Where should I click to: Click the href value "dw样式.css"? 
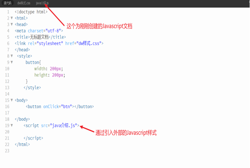pyautogui.click(x=89, y=43)
